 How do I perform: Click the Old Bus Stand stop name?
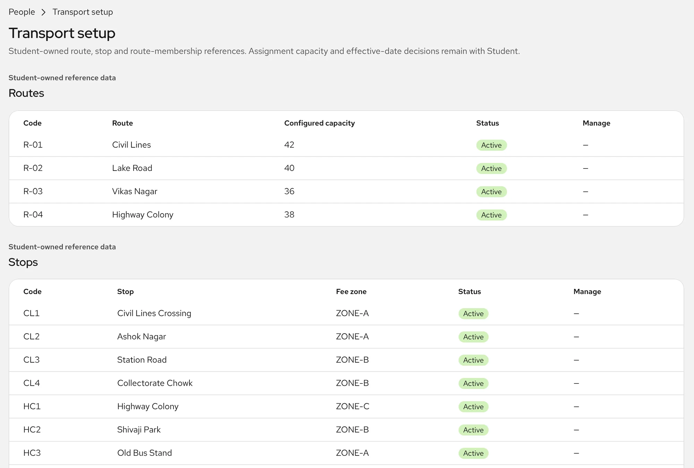144,452
